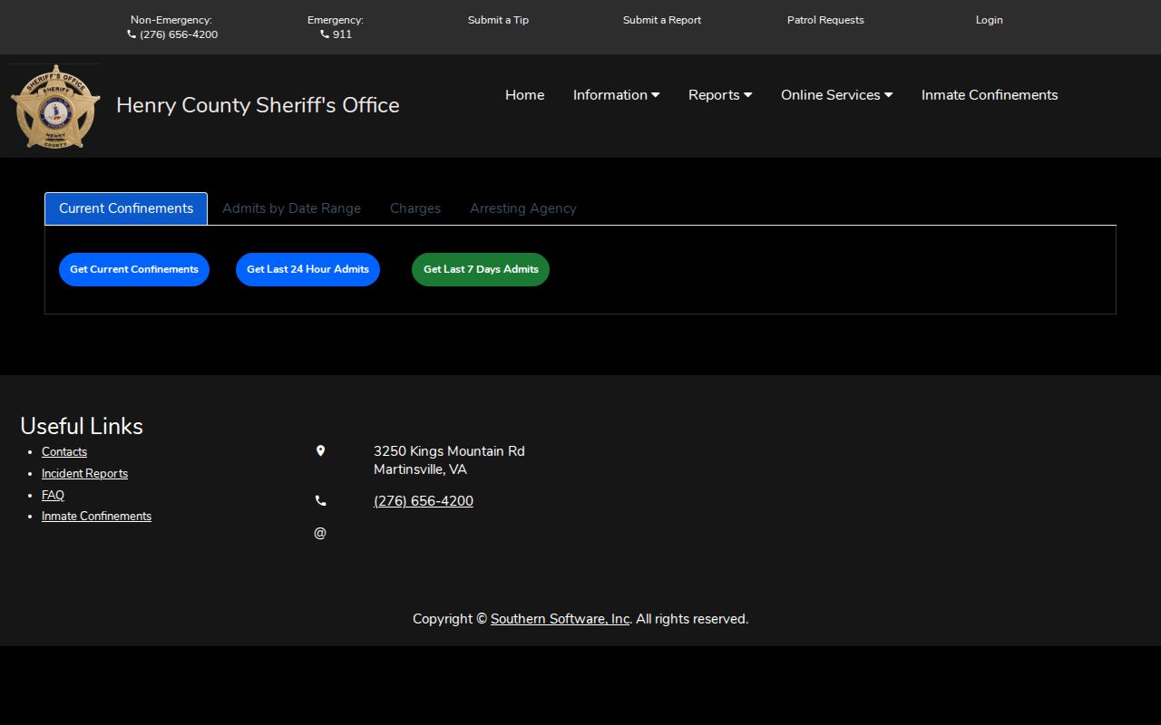Open the Contacts useful link
1161x725 pixels.
pyautogui.click(x=64, y=451)
